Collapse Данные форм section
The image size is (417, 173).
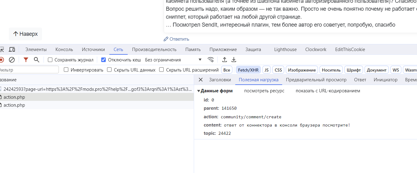(x=199, y=91)
